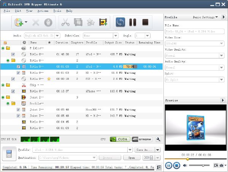Uncheck the 51.8 MB HD row checkbox

coord(18,73)
